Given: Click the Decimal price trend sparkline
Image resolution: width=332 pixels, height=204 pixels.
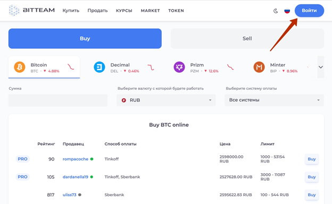Looking at the screenshot, I should 151,67.
